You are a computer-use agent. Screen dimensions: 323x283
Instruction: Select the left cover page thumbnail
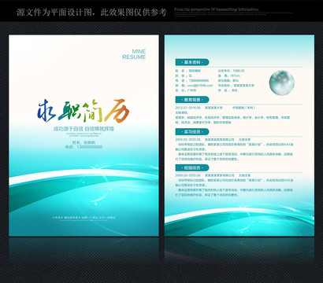tap(84, 135)
